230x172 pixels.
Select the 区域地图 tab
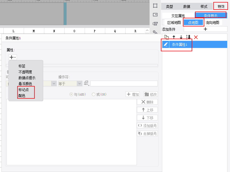pyautogui.click(x=174, y=23)
